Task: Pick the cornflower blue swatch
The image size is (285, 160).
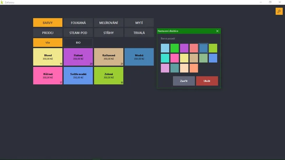Action: click(213, 58)
